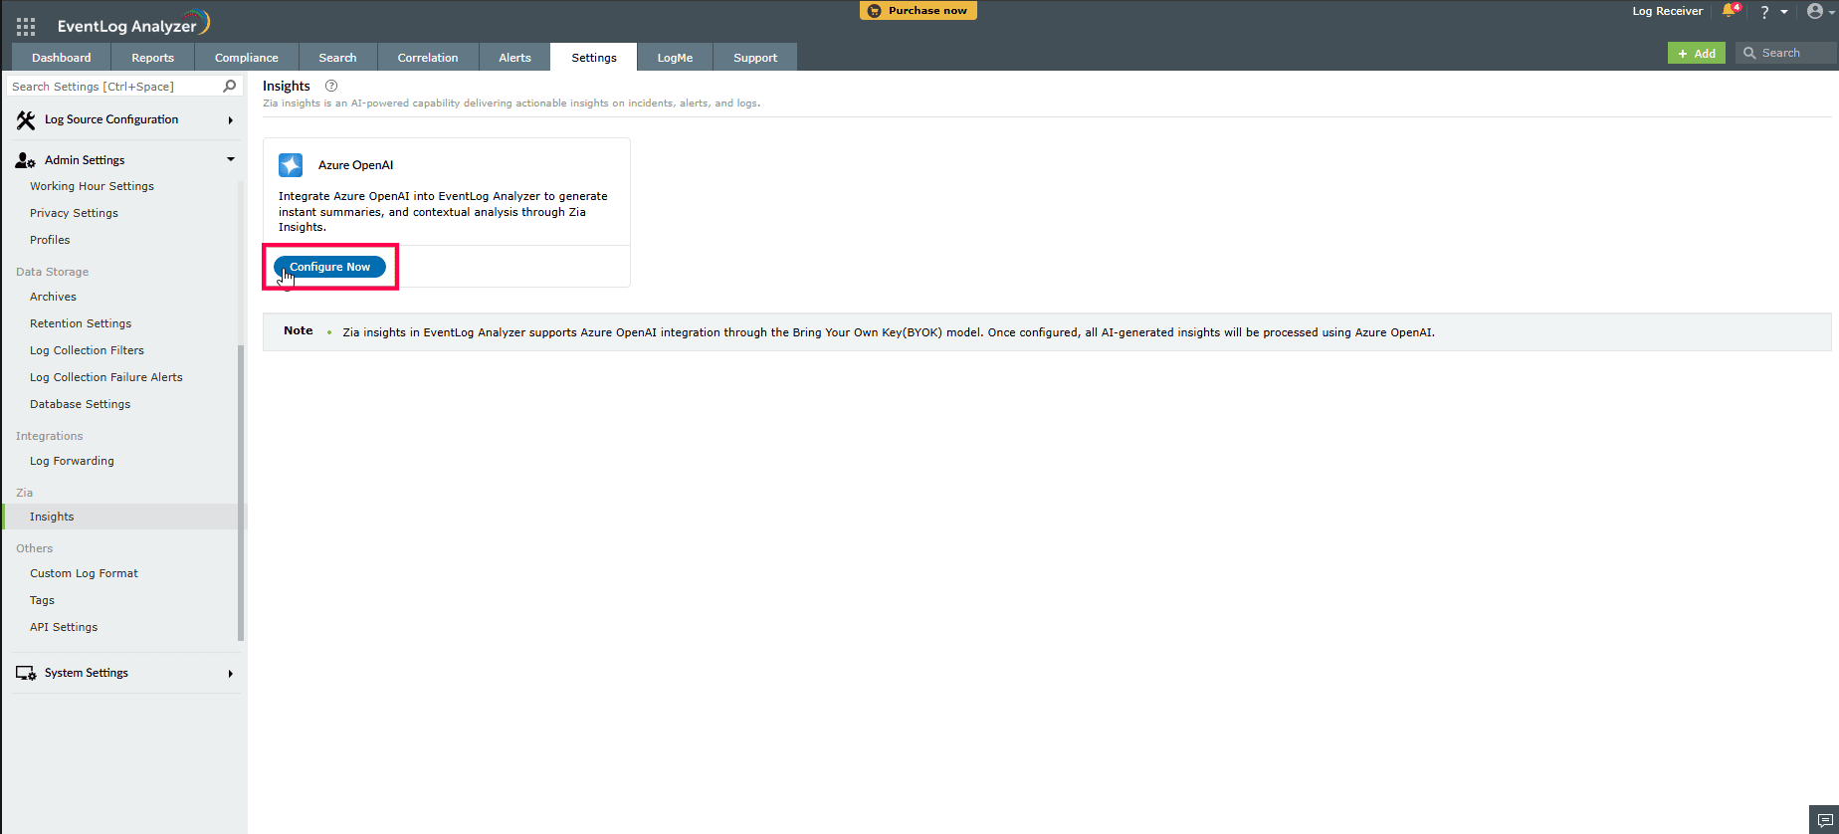Open Profiles in Admin Settings

pos(50,240)
